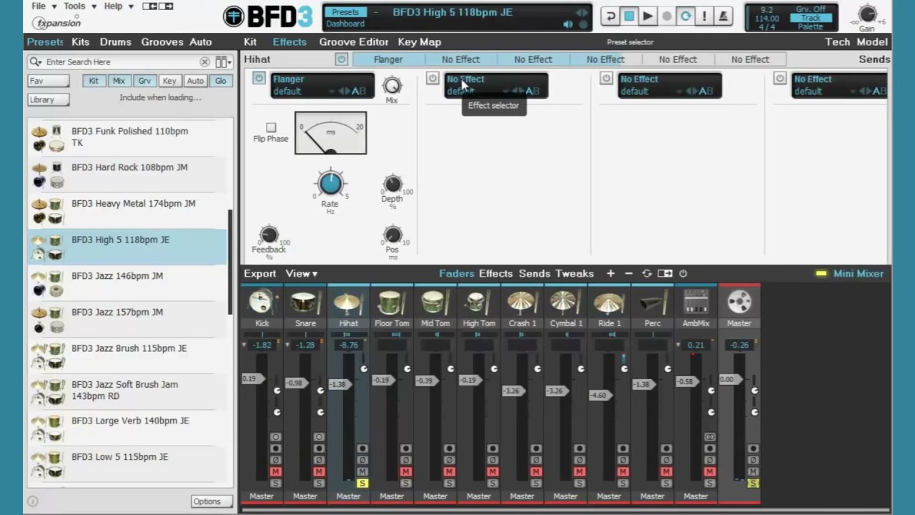This screenshot has height=515, width=915.
Task: Open the search magnifier dropdown
Action: pos(36,62)
